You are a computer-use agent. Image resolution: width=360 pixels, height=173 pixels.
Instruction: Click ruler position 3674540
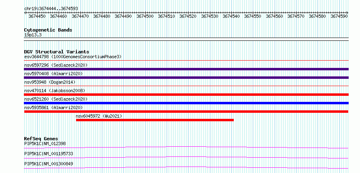231,16
